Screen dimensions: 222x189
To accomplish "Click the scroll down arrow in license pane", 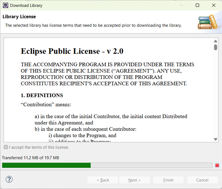I will click(215, 139).
